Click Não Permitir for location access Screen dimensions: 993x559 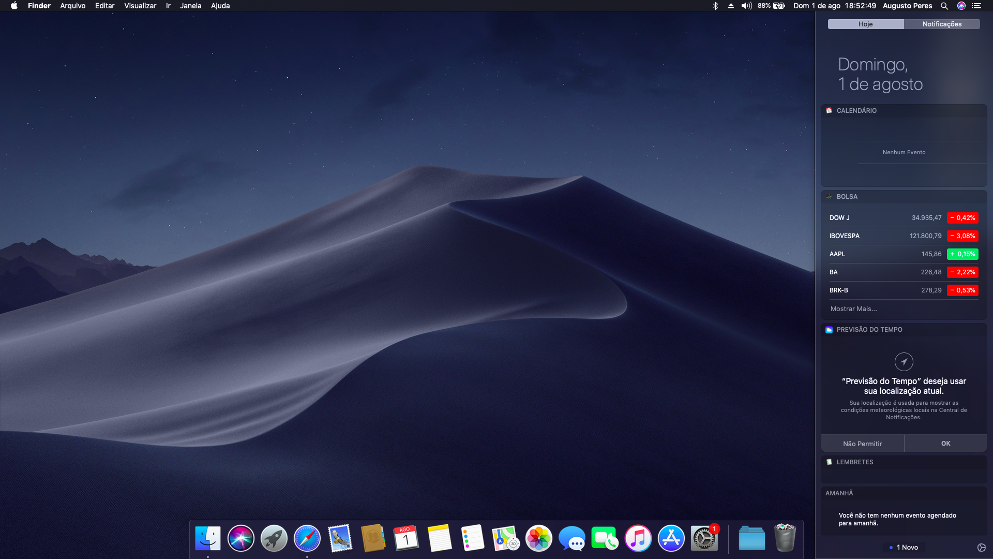pos(862,444)
